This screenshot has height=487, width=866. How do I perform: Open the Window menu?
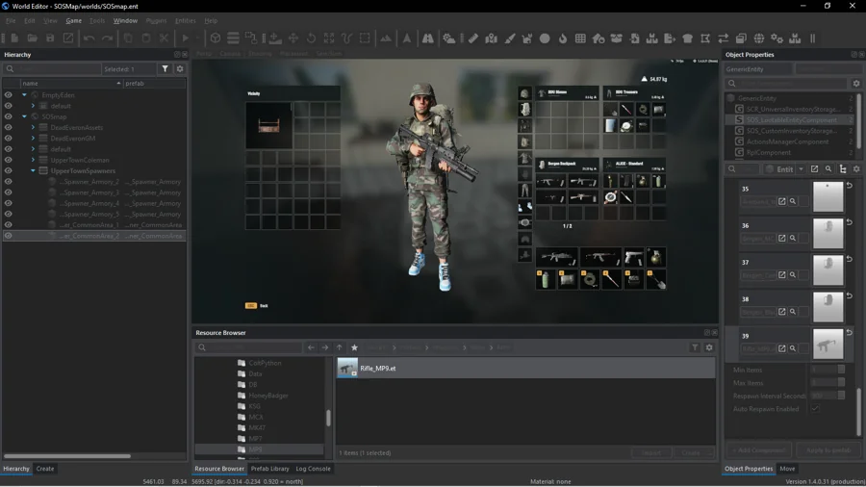point(125,20)
